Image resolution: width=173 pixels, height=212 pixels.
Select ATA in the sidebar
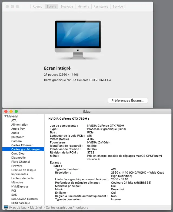[14, 120]
